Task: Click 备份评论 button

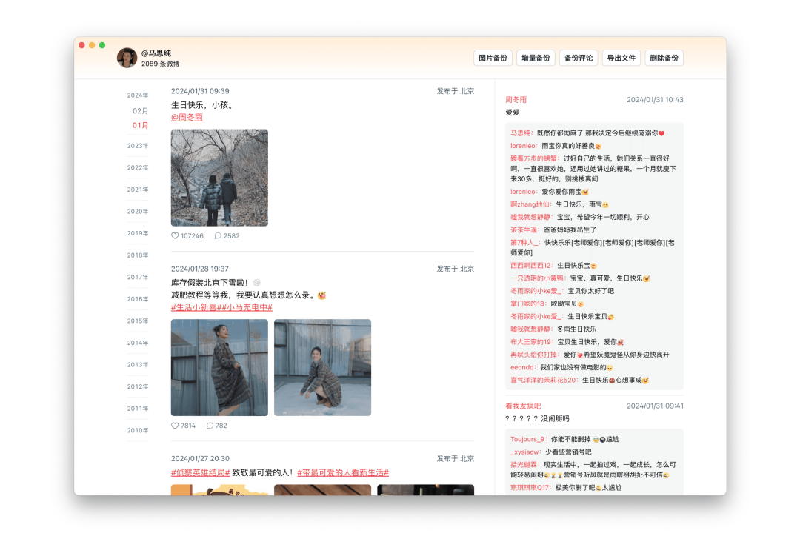Action: point(578,58)
